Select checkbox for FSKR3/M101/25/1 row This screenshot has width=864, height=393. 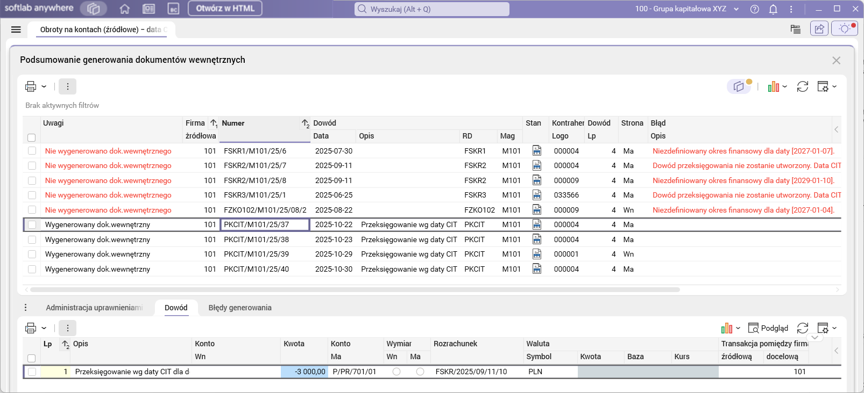[x=32, y=195]
